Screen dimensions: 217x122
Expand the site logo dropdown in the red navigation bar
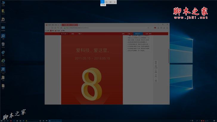(64, 34)
